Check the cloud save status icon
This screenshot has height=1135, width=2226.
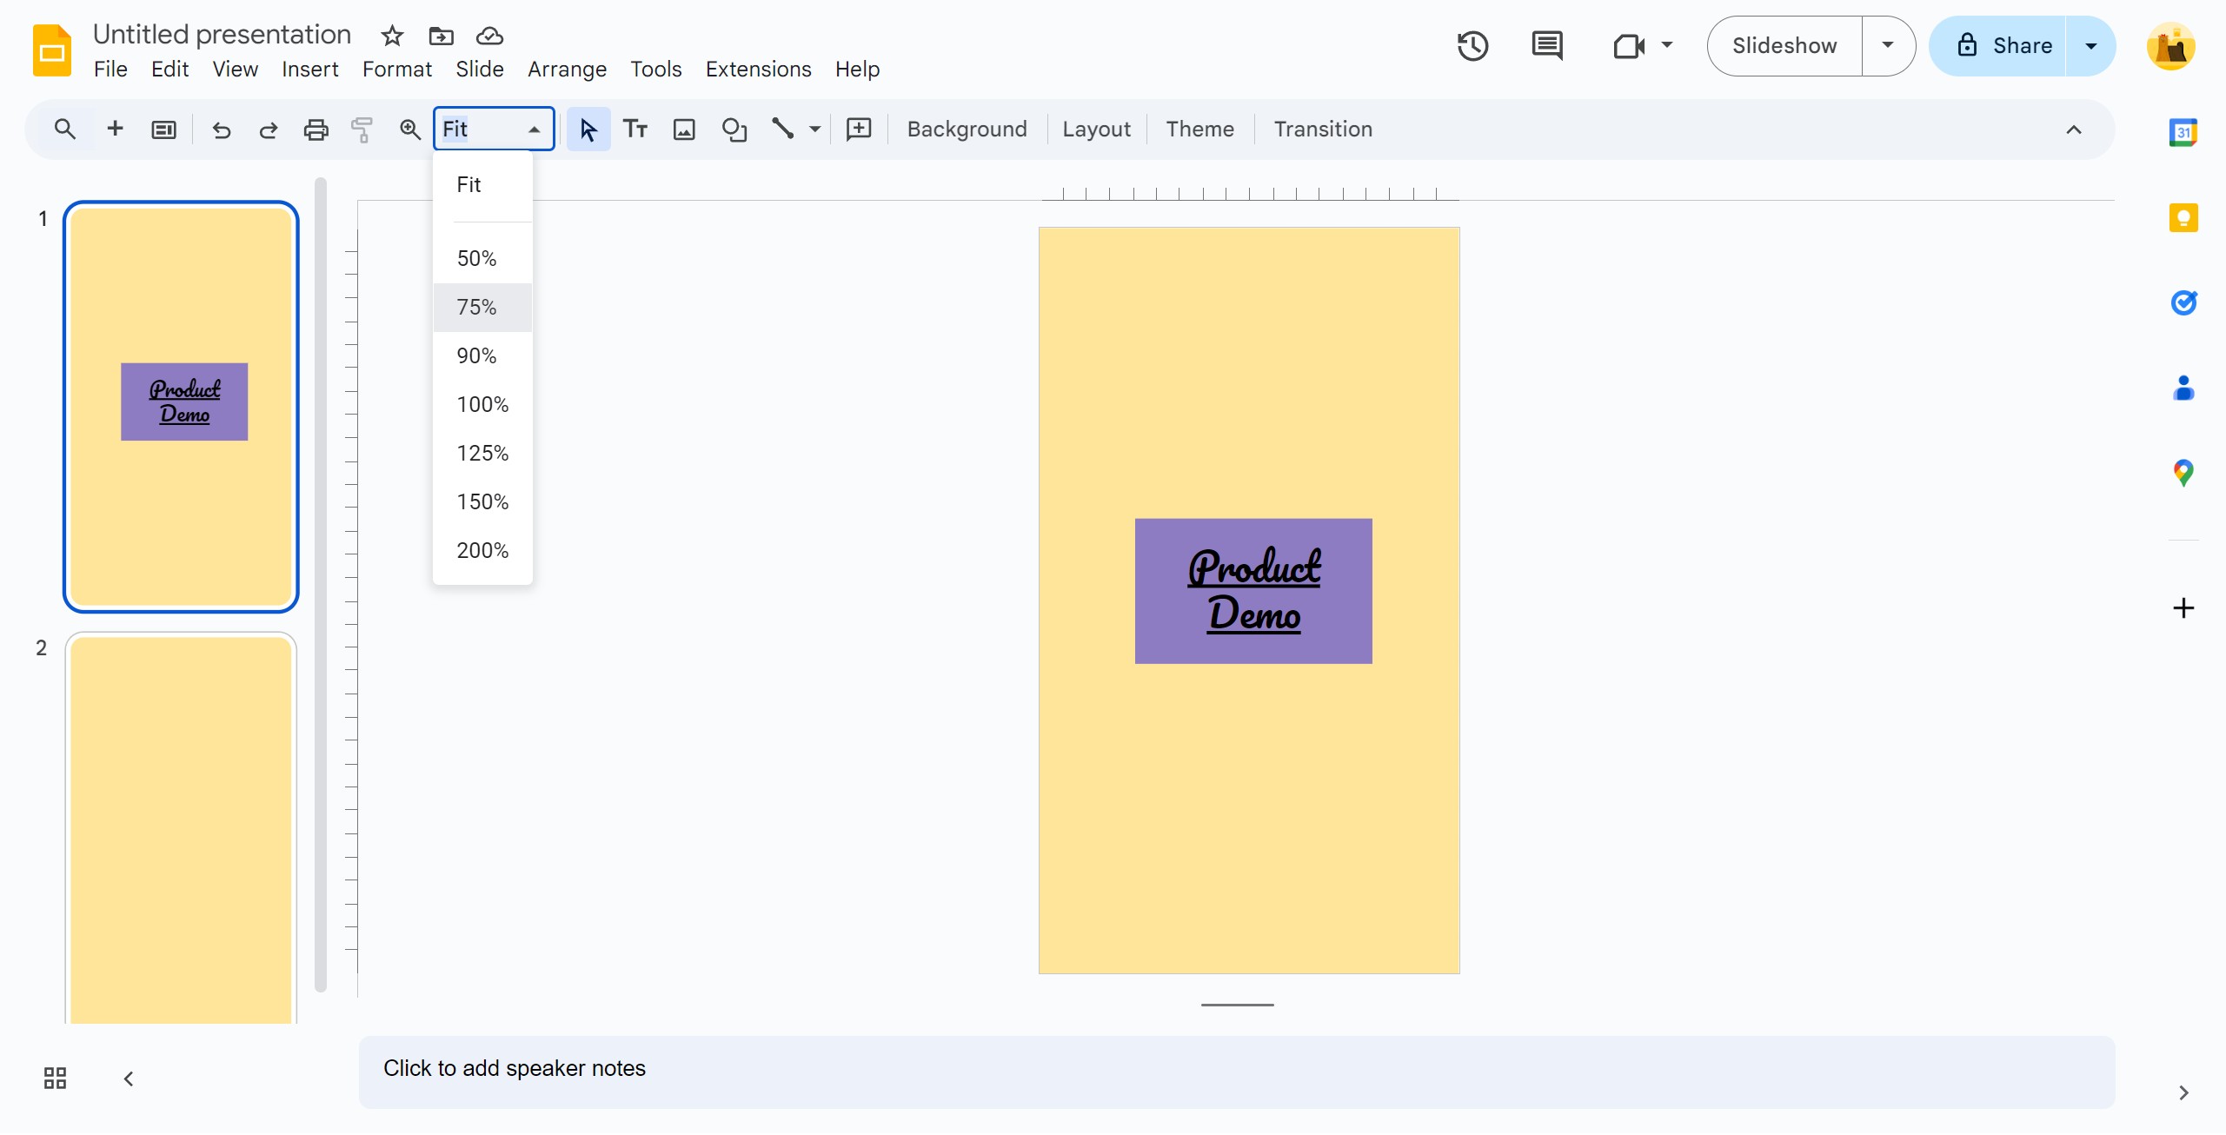(489, 36)
